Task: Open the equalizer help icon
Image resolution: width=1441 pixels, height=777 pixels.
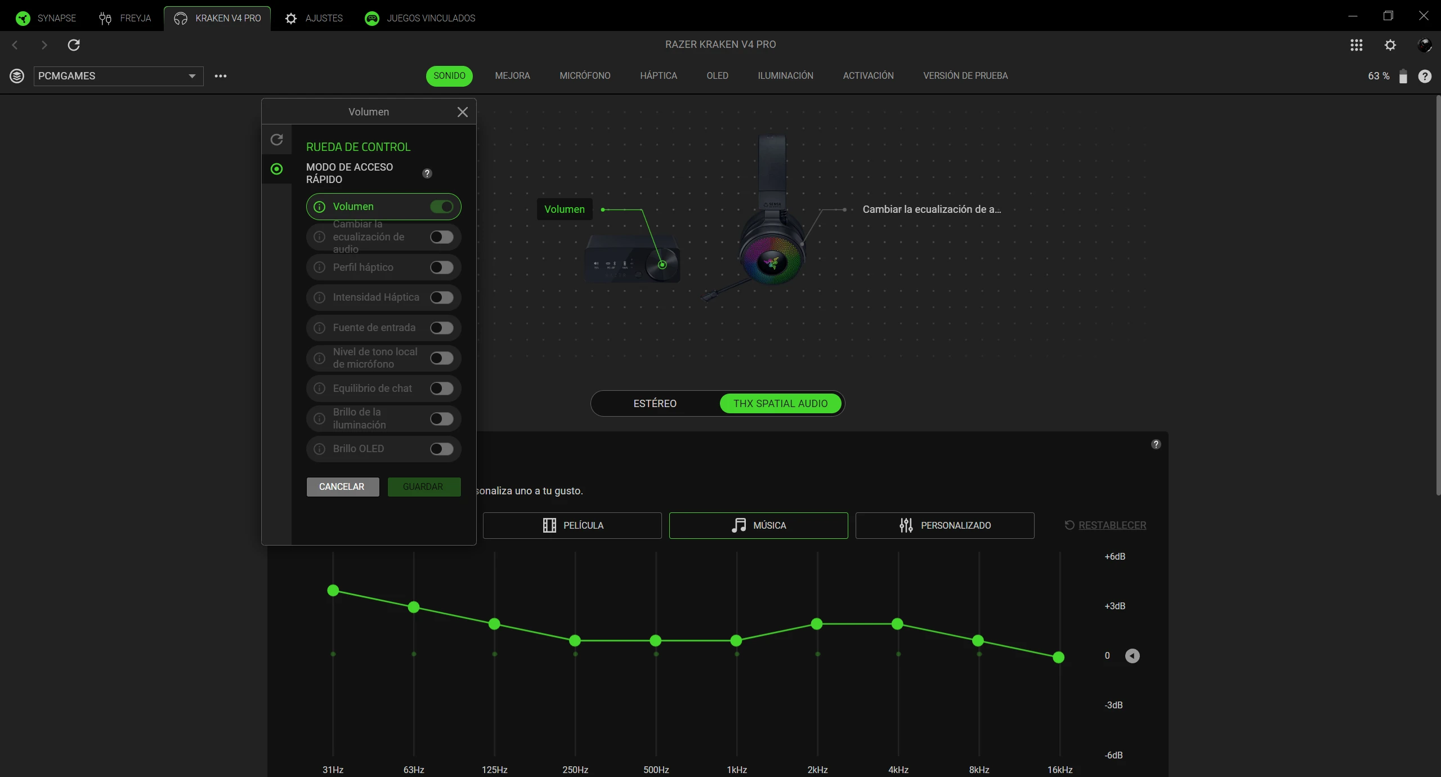Action: [x=1156, y=444]
